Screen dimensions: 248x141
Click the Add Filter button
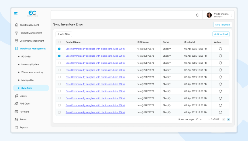pyautogui.click(x=64, y=34)
